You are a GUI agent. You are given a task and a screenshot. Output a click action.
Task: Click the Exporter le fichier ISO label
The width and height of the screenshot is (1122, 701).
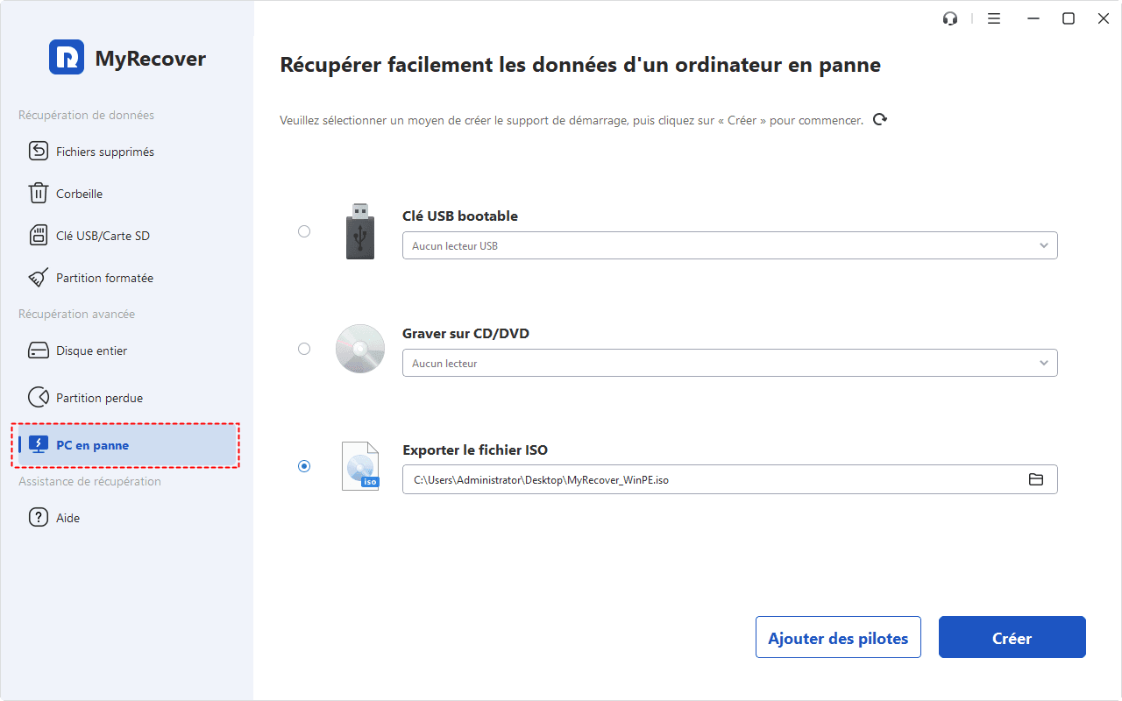[475, 450]
